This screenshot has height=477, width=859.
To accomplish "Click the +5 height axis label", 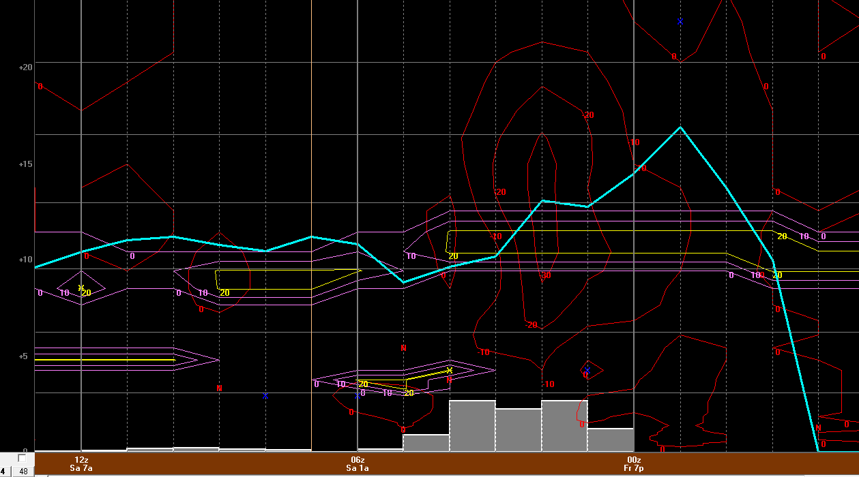I will pyautogui.click(x=26, y=356).
